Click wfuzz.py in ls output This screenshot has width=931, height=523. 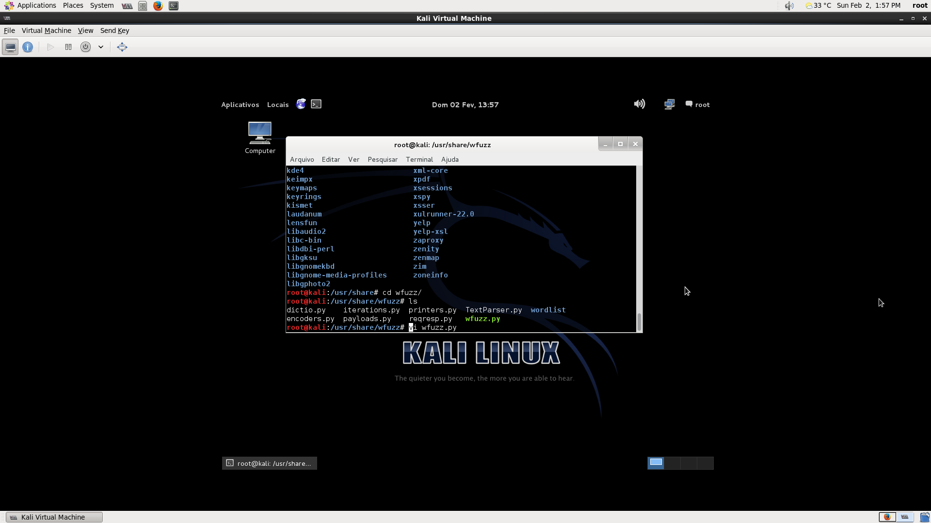point(482,319)
